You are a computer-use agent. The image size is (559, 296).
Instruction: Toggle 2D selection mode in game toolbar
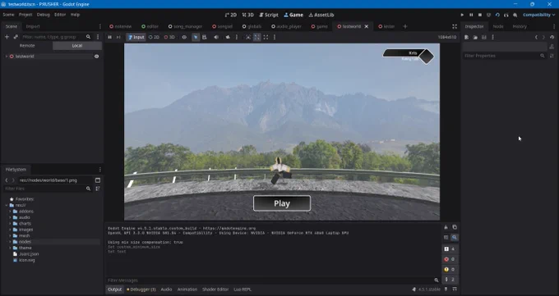(x=154, y=37)
